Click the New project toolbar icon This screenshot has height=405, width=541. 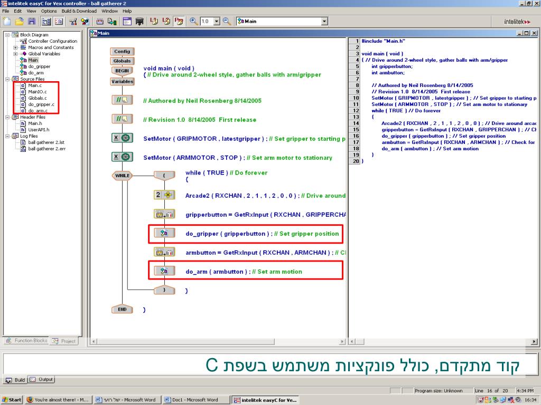point(7,21)
